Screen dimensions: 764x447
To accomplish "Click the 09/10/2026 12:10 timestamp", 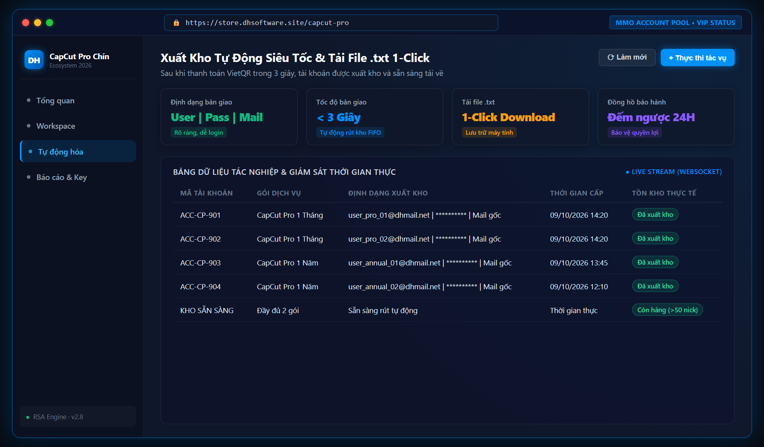I will click(579, 286).
